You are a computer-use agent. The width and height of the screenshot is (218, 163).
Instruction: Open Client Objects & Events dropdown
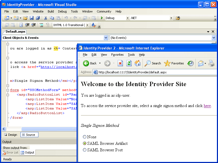[106, 38]
